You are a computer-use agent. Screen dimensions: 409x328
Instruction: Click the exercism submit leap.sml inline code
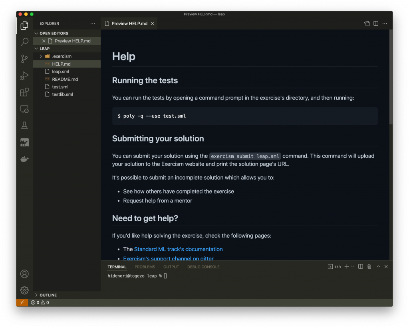point(245,156)
